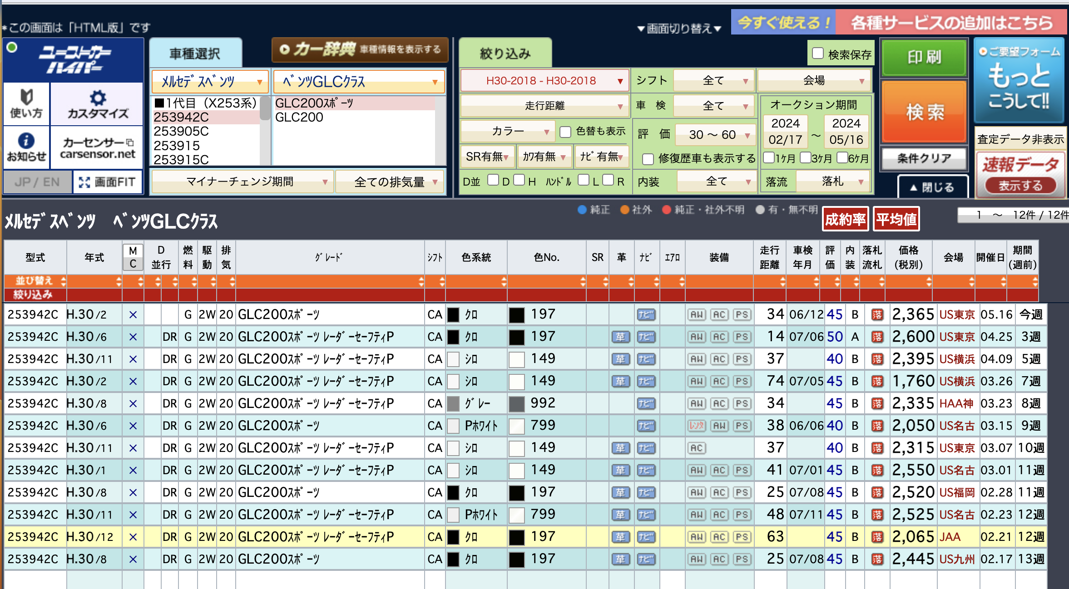Open the メルセデスベンツ maker dropdown
The width and height of the screenshot is (1069, 589).
[x=211, y=82]
